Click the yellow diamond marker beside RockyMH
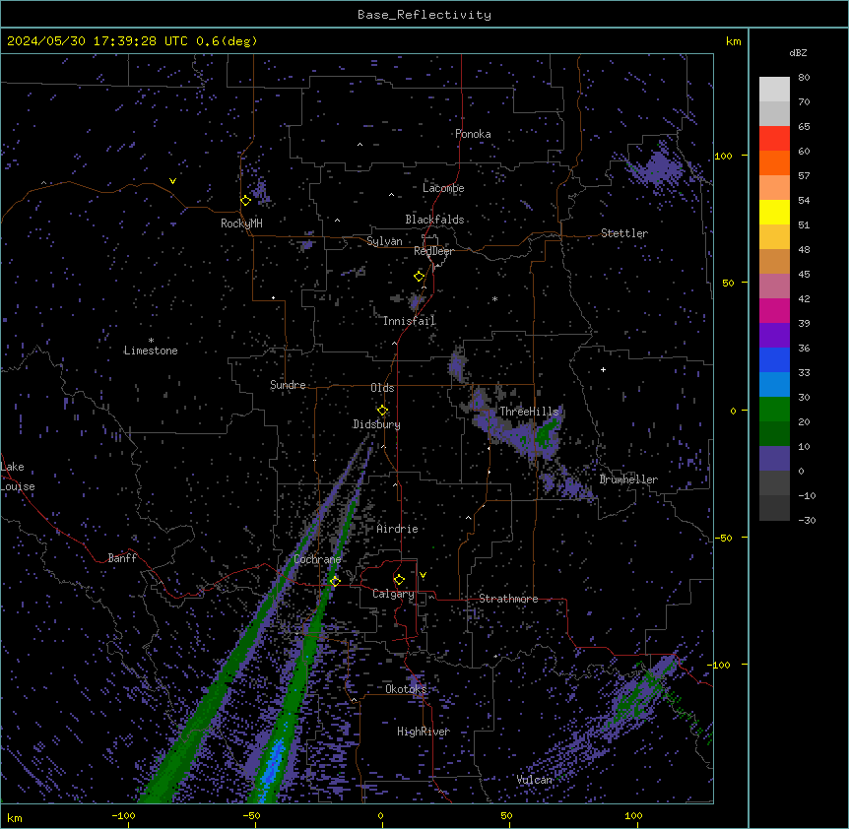 (x=246, y=201)
